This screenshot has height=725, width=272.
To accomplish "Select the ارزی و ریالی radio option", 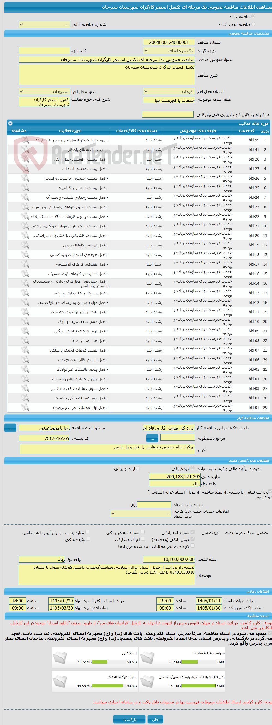I will pyautogui.click(x=138, y=468).
